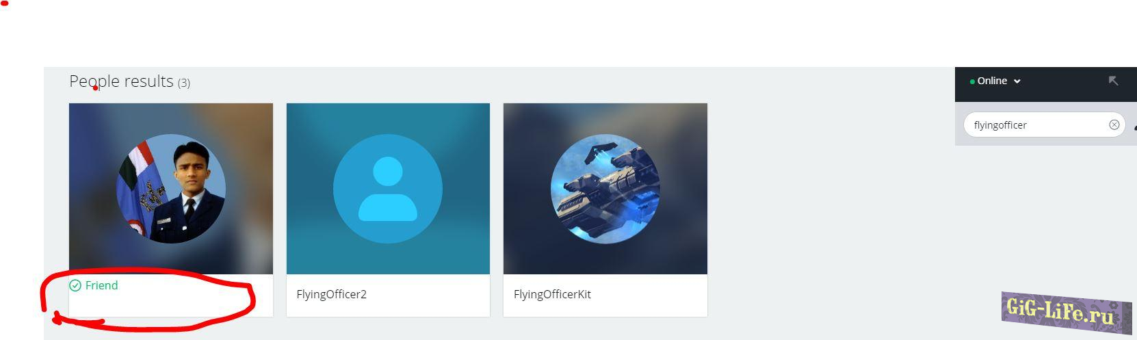Click the partial icon right of search box
1137x340 pixels.
tap(1135, 126)
